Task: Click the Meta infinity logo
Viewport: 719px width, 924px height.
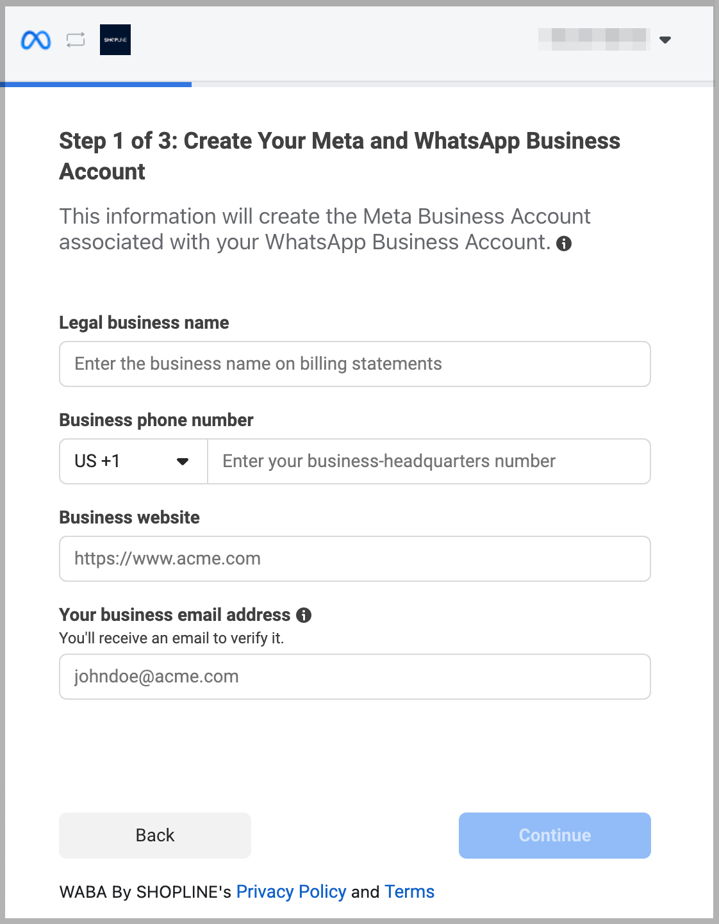Action: click(35, 40)
